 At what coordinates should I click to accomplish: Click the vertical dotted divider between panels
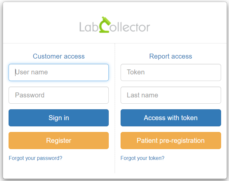pyautogui.click(x=115, y=108)
